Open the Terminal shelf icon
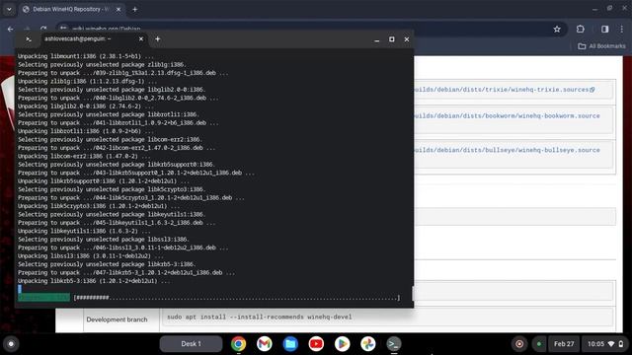This screenshot has width=632, height=355. pyautogui.click(x=393, y=344)
